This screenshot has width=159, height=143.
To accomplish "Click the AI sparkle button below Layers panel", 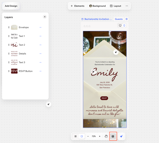I will pyautogui.click(x=49, y=104).
